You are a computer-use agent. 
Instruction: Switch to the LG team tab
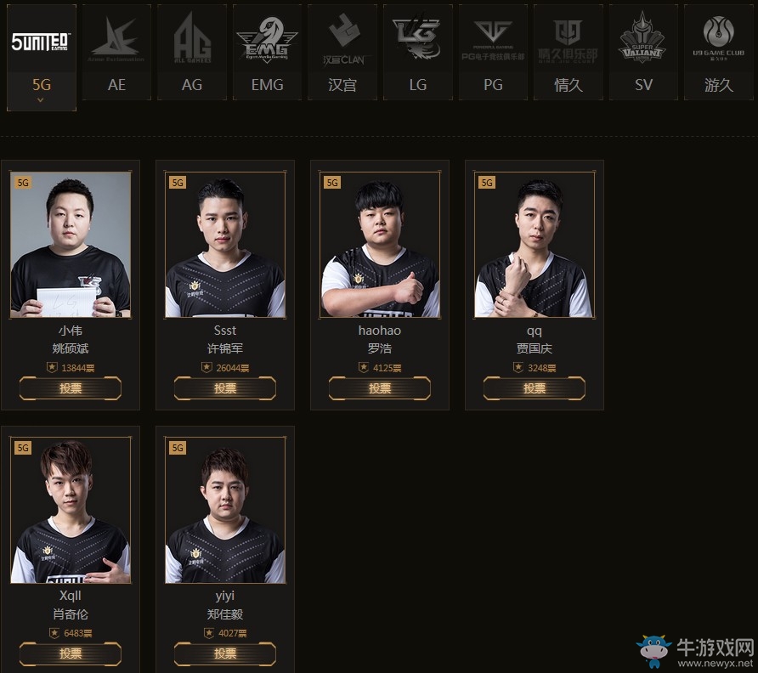coord(418,52)
